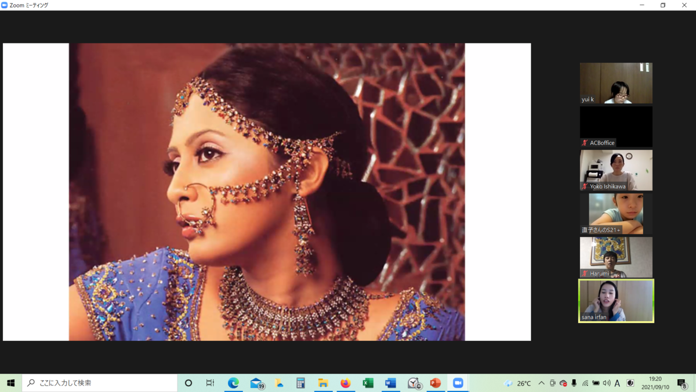This screenshot has width=696, height=392.
Task: Toggle the IME input mode A indicator
Action: (x=617, y=383)
